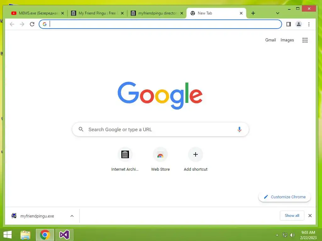Click the Chrome taskbar icon
Viewport: 322px width, 241px height.
pos(45,235)
